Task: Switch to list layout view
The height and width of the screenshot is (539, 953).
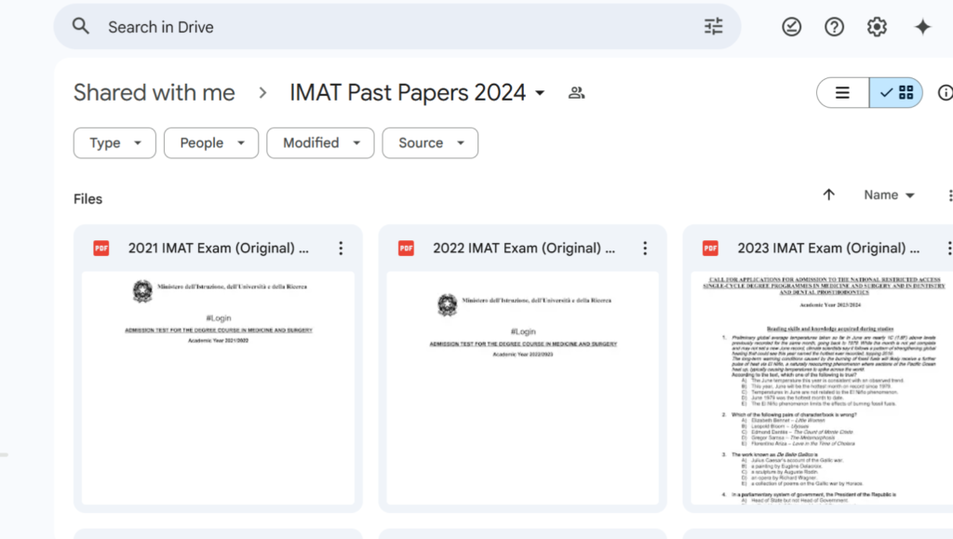Action: 842,92
